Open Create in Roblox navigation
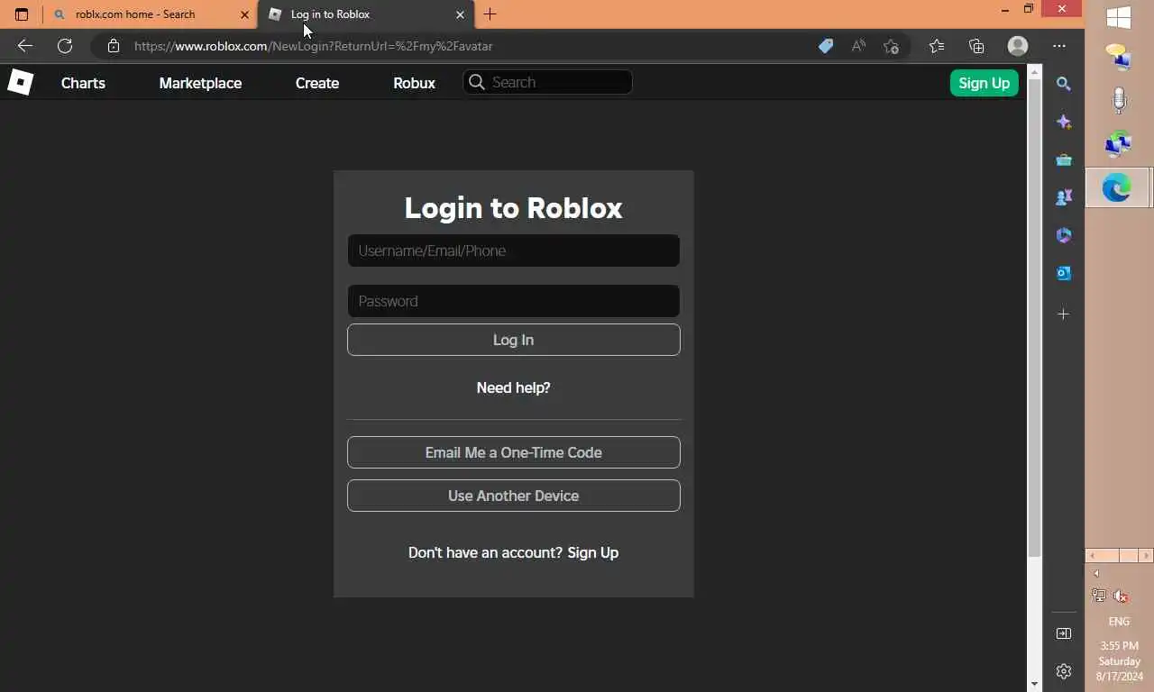Screen dimensions: 1154x692 pyautogui.click(x=317, y=83)
